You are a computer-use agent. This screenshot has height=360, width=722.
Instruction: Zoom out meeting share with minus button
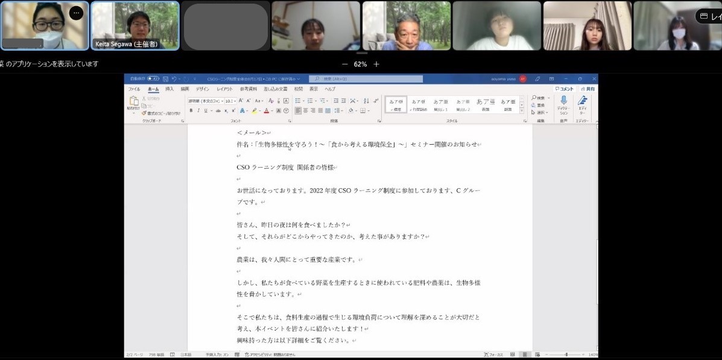pos(345,65)
